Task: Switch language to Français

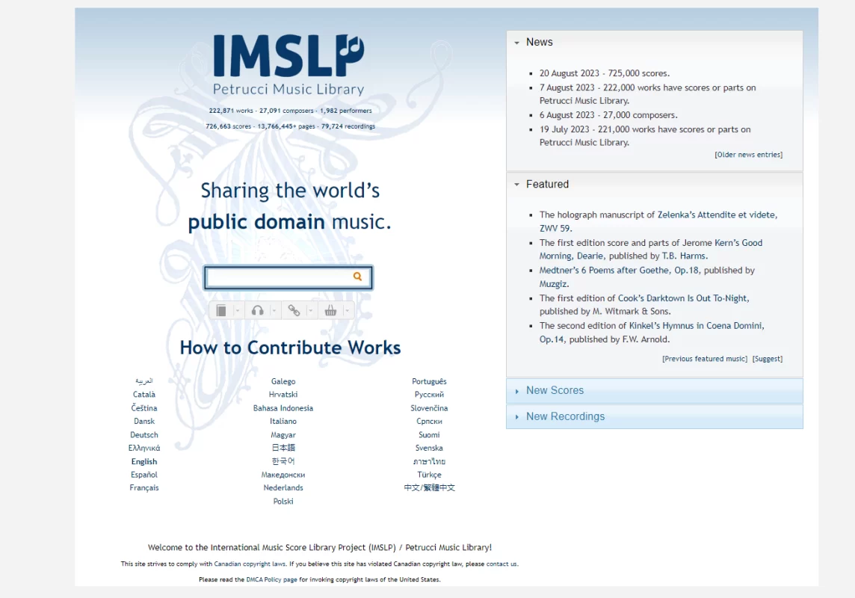Action: [x=144, y=488]
